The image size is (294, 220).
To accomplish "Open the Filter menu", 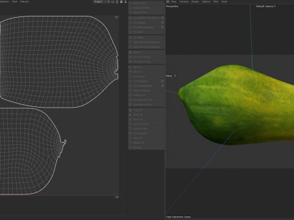I will [x=216, y=2].
